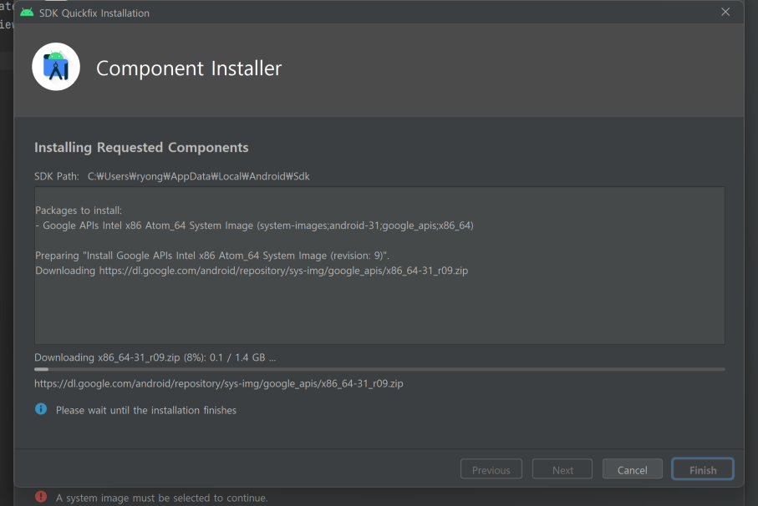This screenshot has width=758, height=506.
Task: Cancel the component installation
Action: point(633,469)
